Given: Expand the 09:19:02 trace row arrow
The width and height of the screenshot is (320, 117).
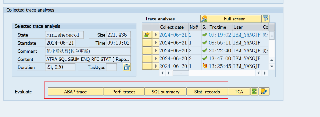Looking at the screenshot, I should 156,35.
